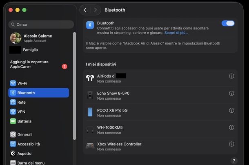View info for WH-1000XM5 headphones
Image resolution: width=249 pixels, height=165 pixels.
click(231, 127)
